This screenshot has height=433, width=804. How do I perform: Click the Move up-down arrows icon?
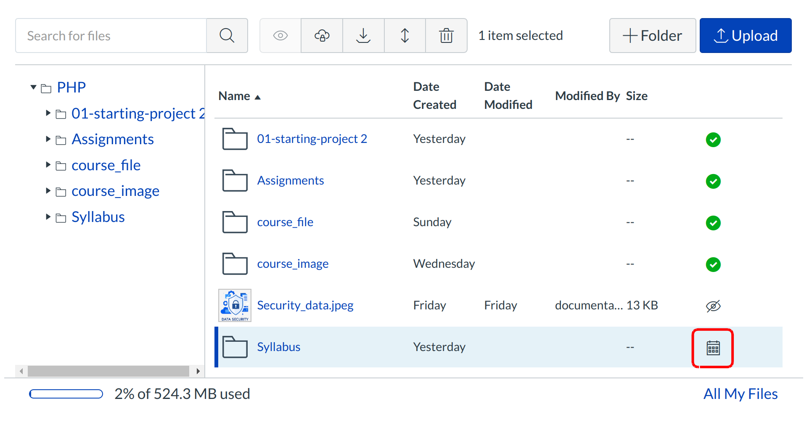tap(405, 36)
